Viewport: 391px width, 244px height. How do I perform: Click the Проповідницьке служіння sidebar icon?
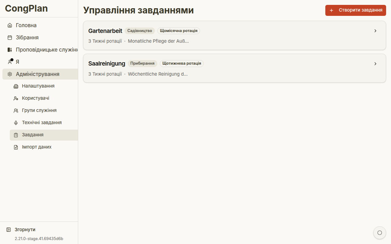tap(10, 50)
